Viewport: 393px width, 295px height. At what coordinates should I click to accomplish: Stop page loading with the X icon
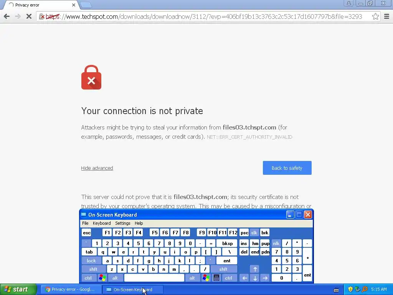pyautogui.click(x=29, y=17)
